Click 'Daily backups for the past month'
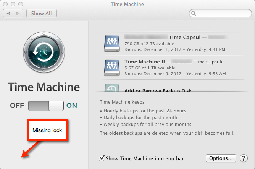Image resolution: width=255 pixels, height=169 pixels. (140, 118)
